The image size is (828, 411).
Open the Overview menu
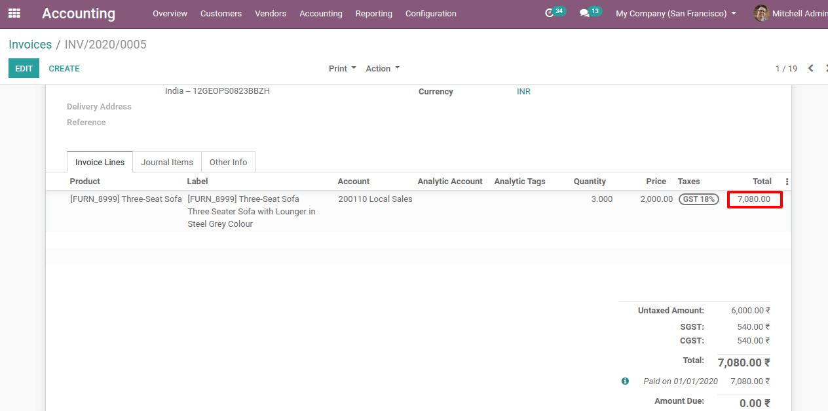pos(170,13)
